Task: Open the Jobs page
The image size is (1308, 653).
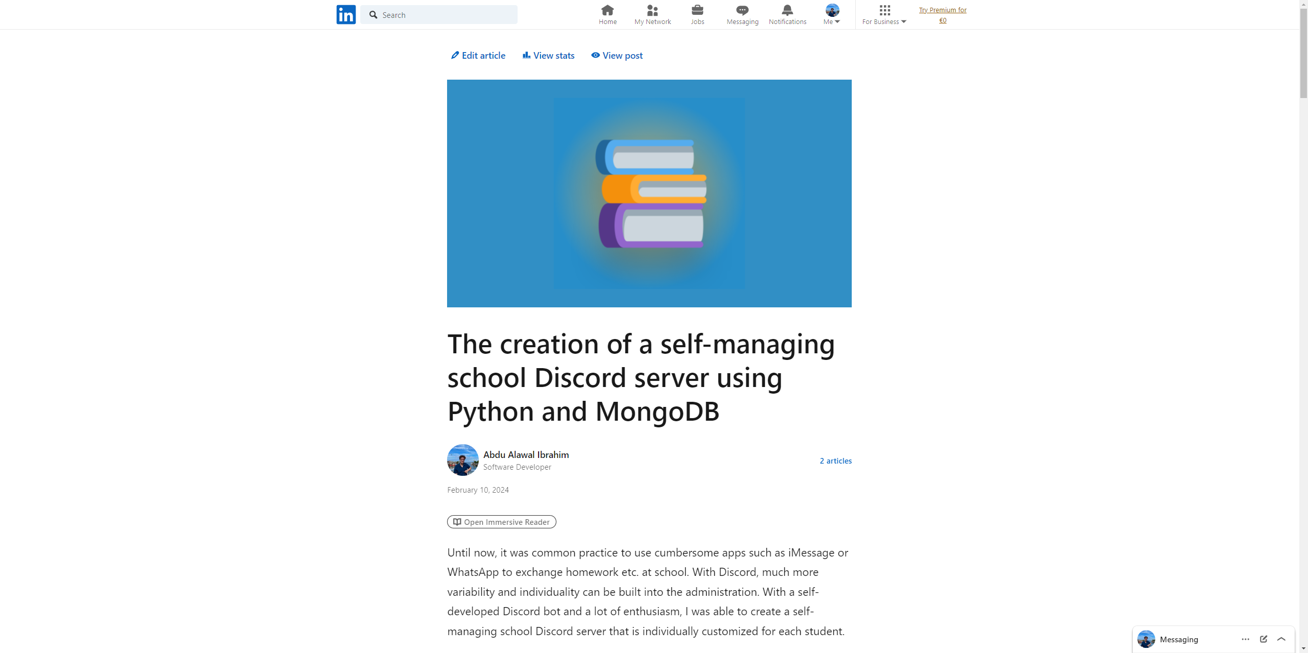Action: [697, 15]
